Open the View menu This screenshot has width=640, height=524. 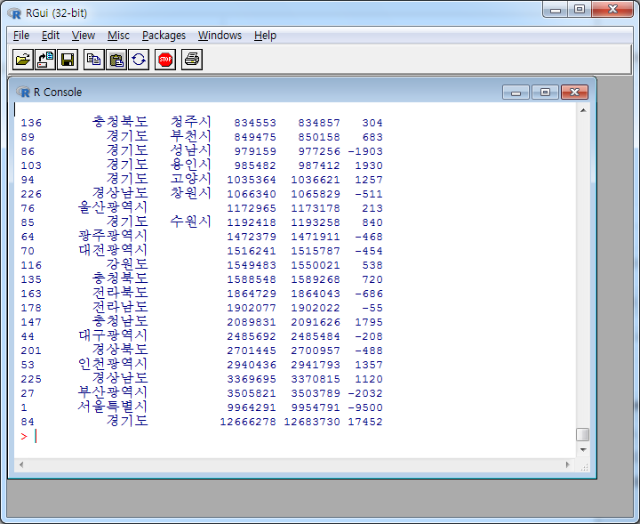click(84, 36)
